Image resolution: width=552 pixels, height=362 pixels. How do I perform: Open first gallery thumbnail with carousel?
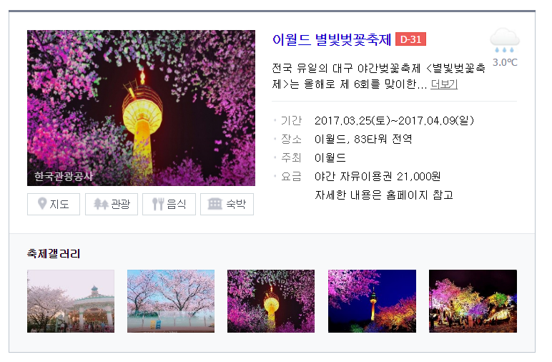pos(71,301)
